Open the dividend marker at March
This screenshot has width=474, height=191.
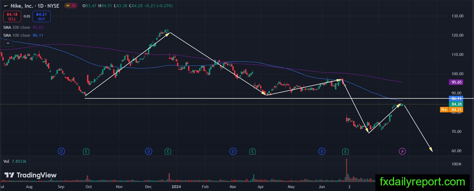click(233, 151)
